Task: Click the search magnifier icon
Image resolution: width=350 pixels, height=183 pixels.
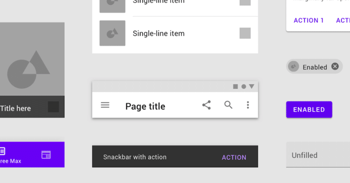Action: 228,105
